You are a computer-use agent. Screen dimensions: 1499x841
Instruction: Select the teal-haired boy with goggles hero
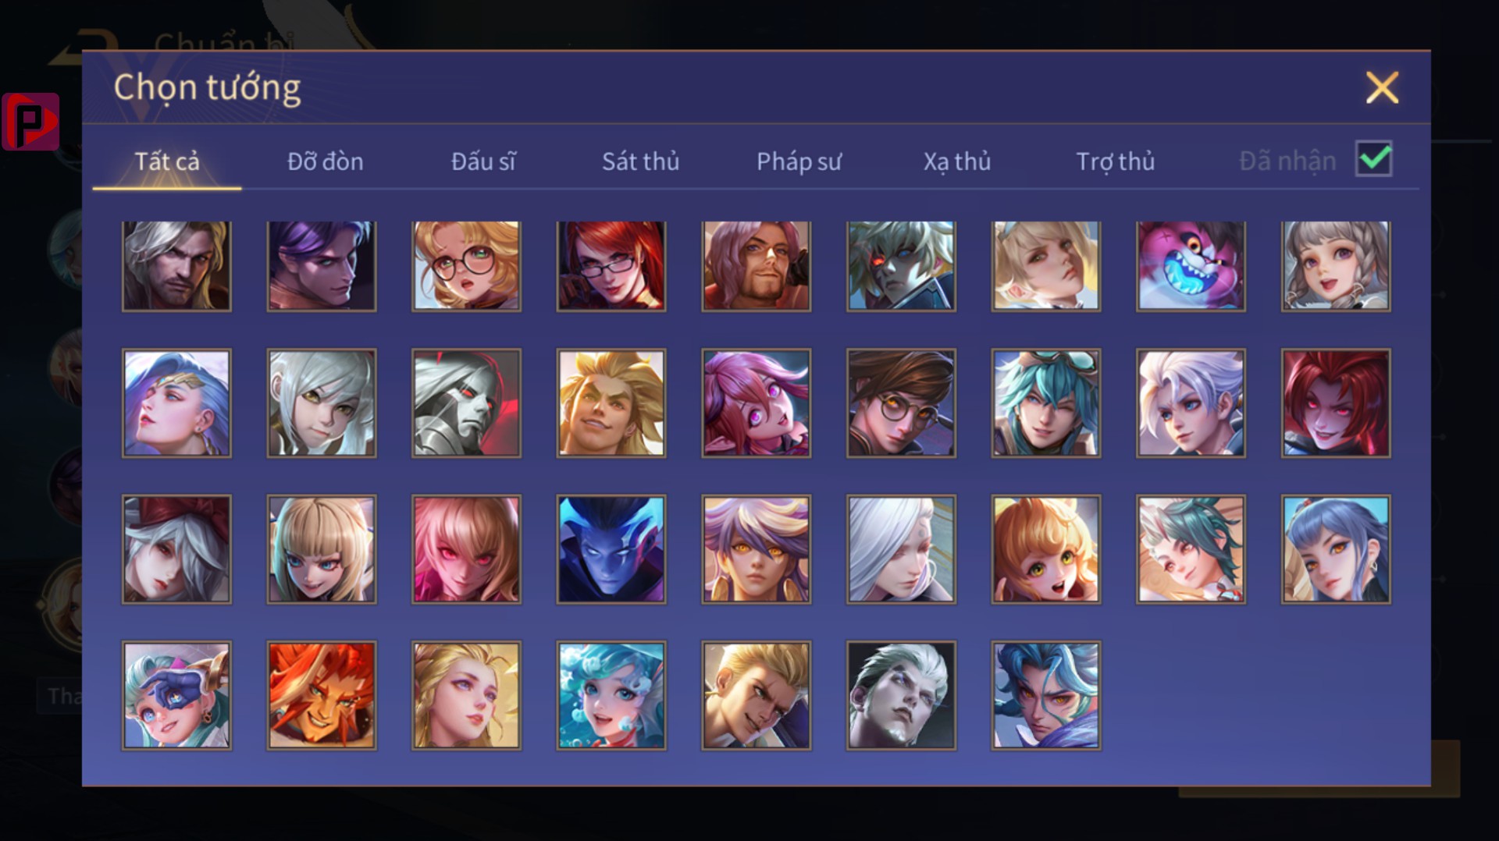(1046, 403)
